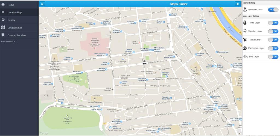Click the Nearby Setting heading

(249, 3)
